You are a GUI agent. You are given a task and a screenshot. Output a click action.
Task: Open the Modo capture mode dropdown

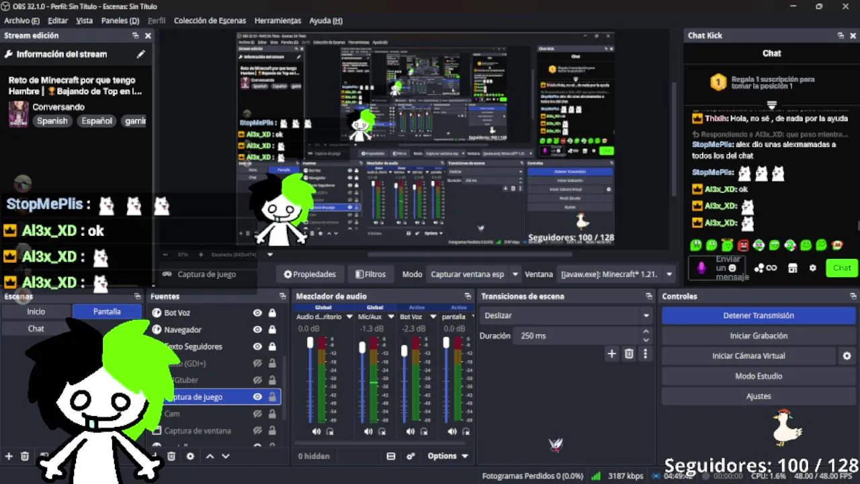point(474,274)
